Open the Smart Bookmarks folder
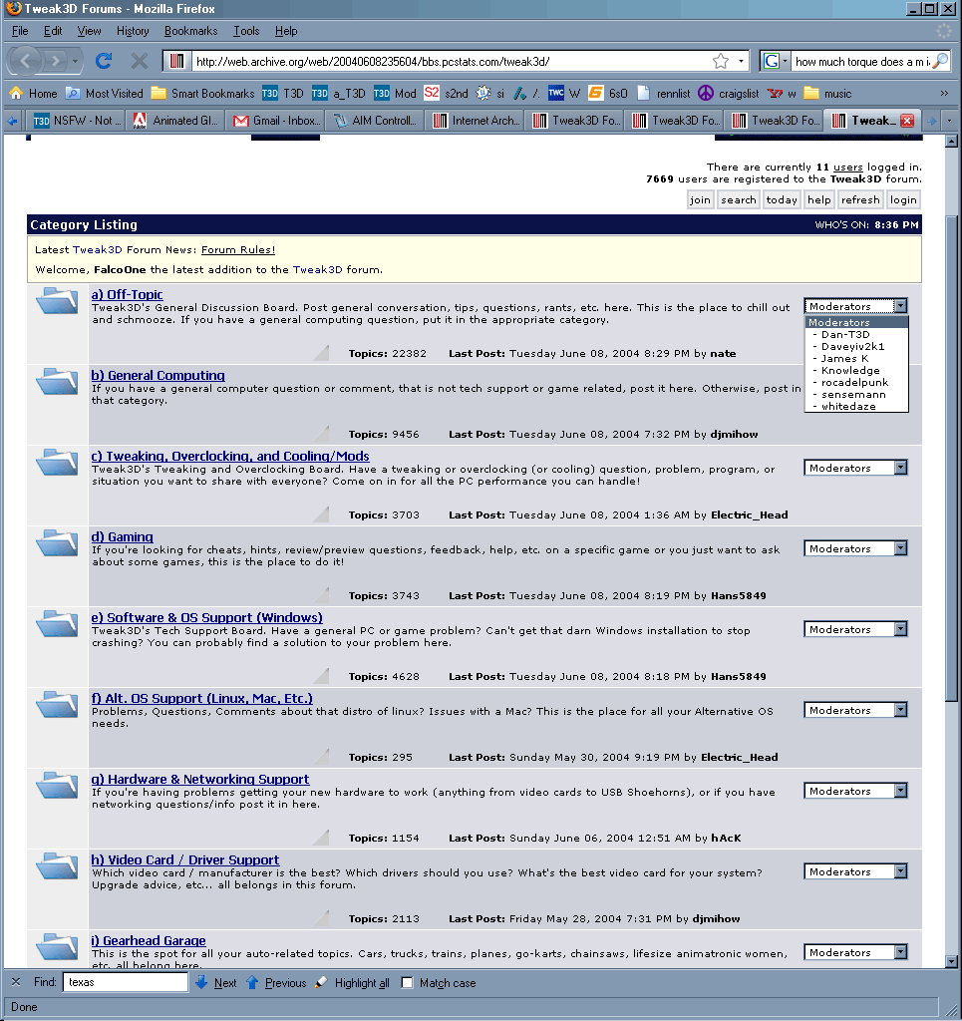 pos(202,93)
